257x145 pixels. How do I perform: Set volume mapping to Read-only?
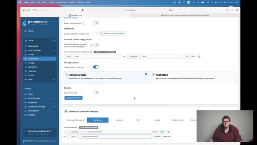click(167, 137)
